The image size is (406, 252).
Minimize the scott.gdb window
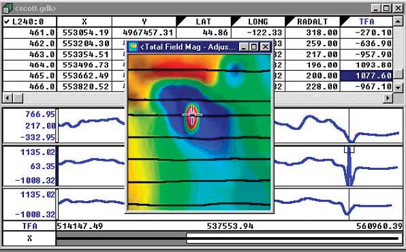click(376, 8)
